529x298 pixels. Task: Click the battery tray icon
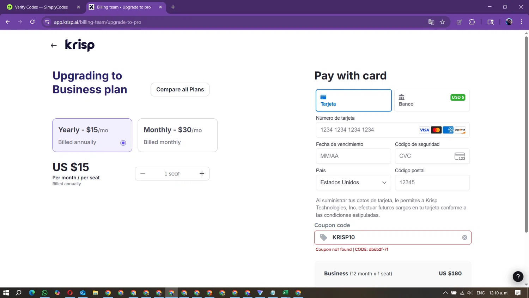click(454, 293)
